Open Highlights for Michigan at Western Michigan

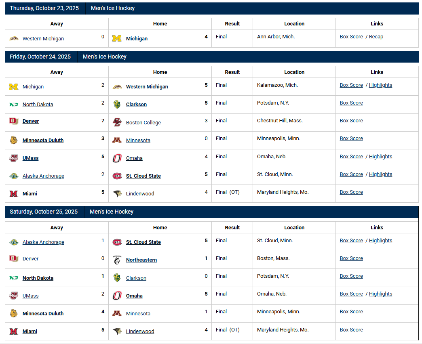(380, 85)
